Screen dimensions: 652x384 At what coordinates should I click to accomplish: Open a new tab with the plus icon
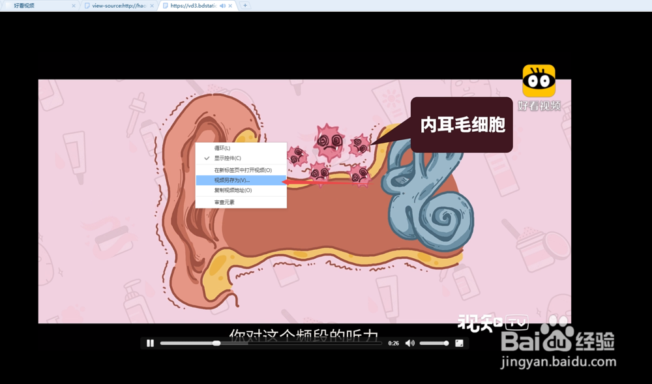244,5
